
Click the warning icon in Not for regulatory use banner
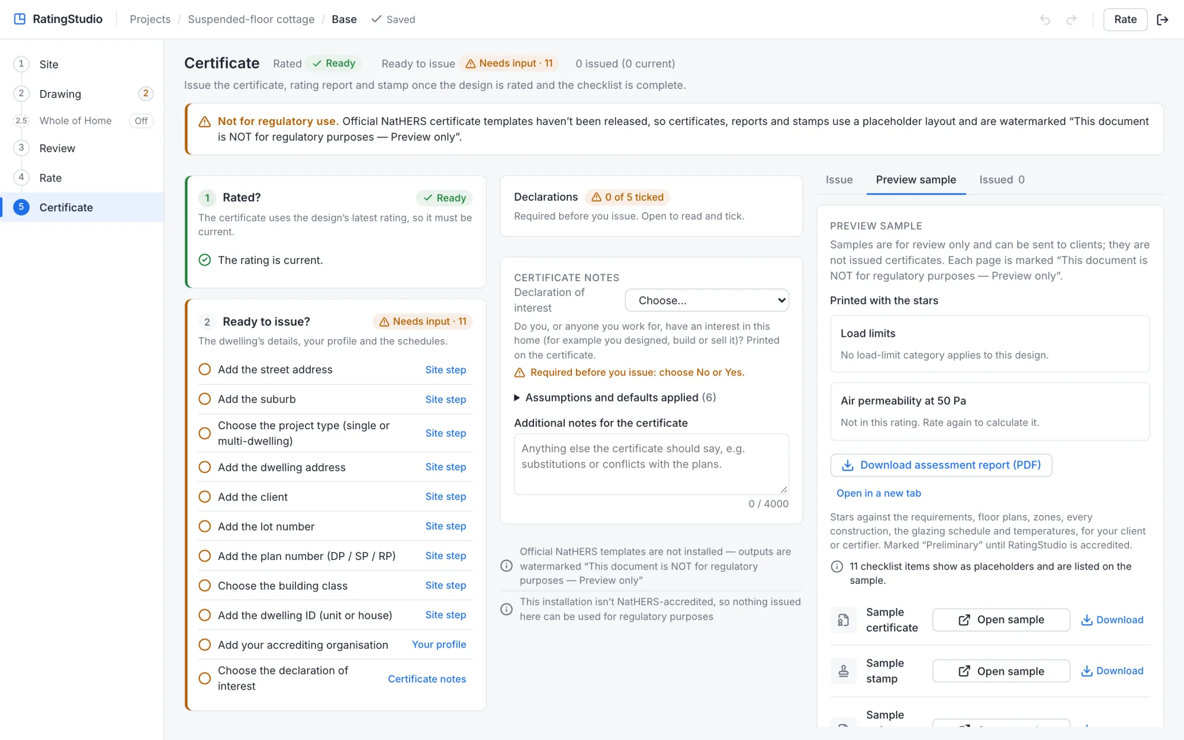point(205,121)
